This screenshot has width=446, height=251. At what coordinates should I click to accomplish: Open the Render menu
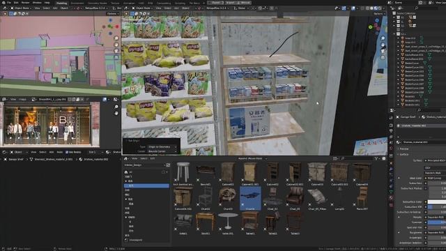(25, 3)
